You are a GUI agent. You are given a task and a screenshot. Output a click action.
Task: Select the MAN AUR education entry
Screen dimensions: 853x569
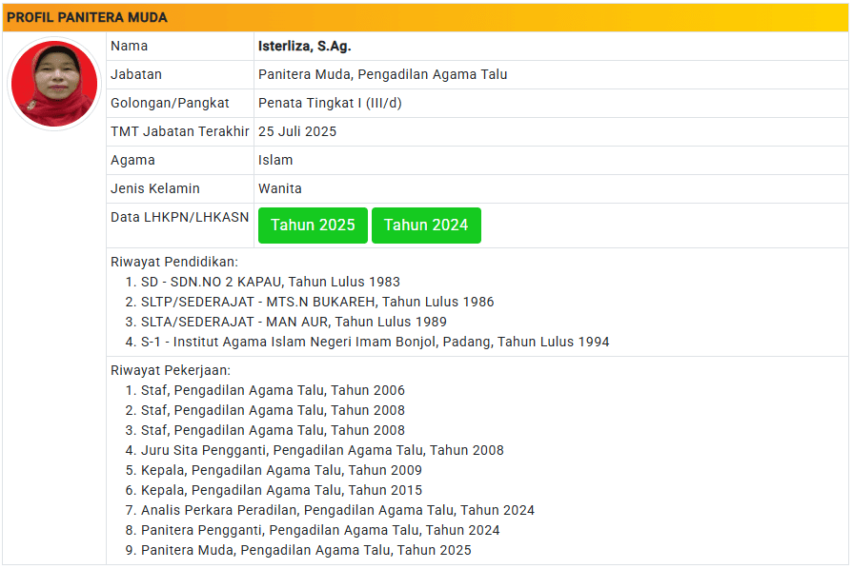tap(294, 322)
